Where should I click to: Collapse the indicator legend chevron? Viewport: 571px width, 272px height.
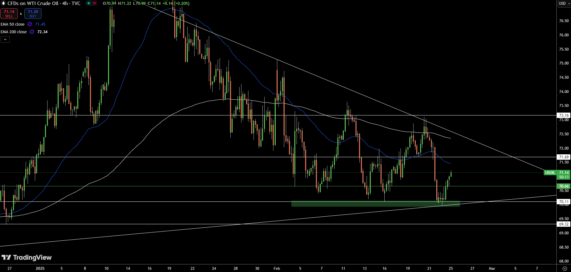(5, 40)
